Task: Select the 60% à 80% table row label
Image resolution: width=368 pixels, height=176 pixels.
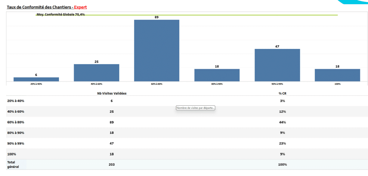Action: (16, 122)
